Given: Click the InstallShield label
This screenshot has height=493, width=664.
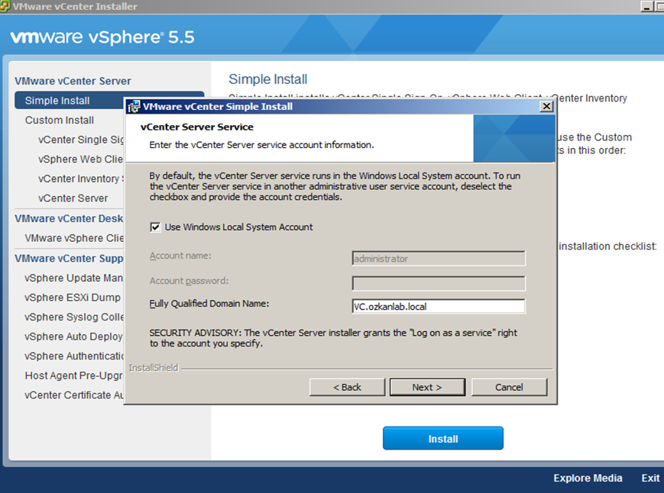Looking at the screenshot, I should coord(154,368).
